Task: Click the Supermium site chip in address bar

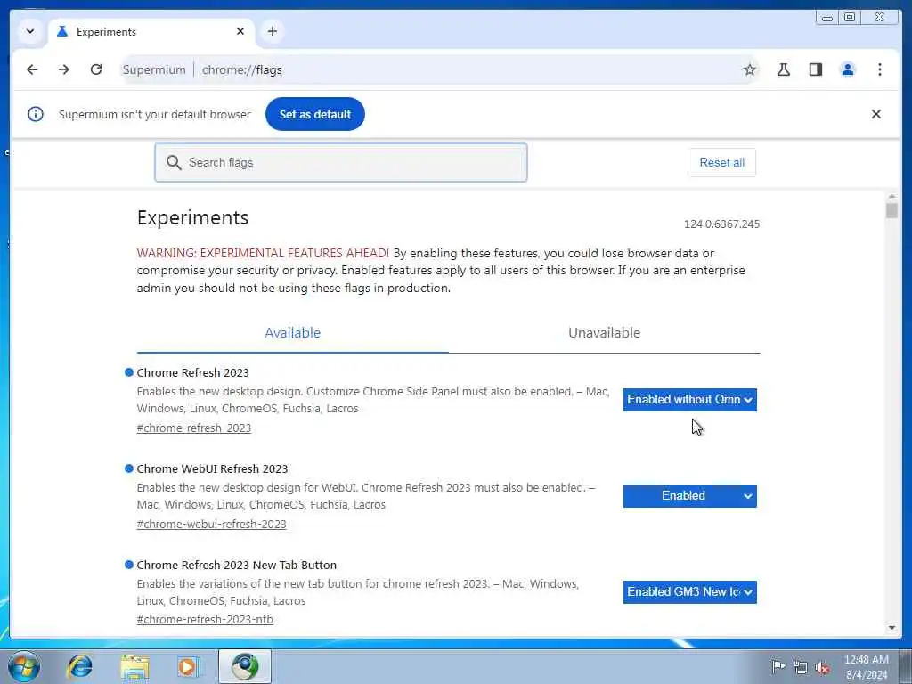Action: (154, 69)
